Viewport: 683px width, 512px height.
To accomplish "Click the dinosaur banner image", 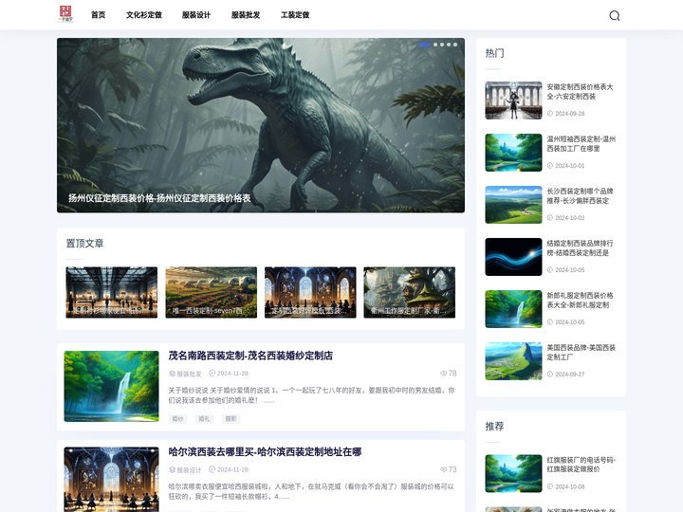I will (x=261, y=125).
